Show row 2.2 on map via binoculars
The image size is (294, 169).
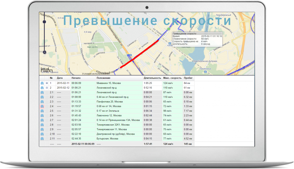[x=42, y=97]
